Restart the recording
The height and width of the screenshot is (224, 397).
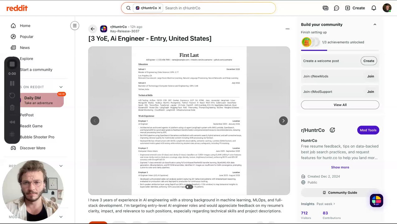pos(12,96)
